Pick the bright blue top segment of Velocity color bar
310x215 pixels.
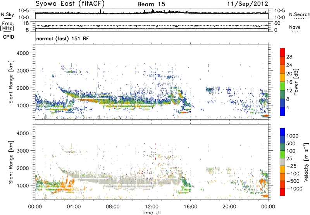click(x=282, y=132)
